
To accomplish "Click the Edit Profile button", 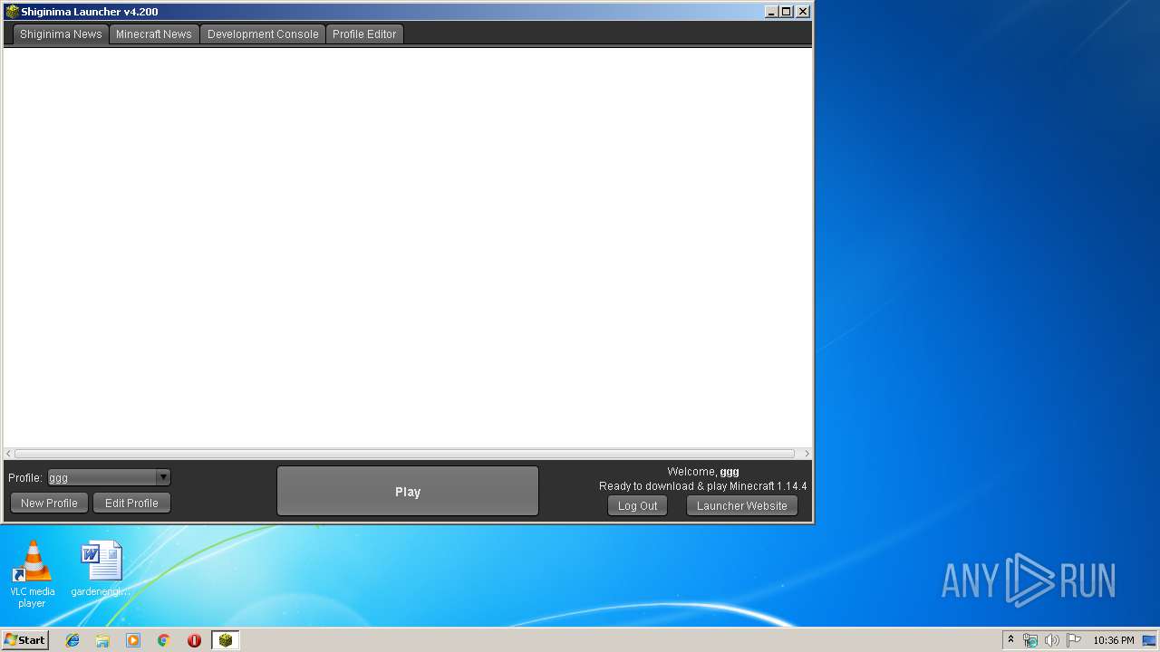I will coord(131,503).
